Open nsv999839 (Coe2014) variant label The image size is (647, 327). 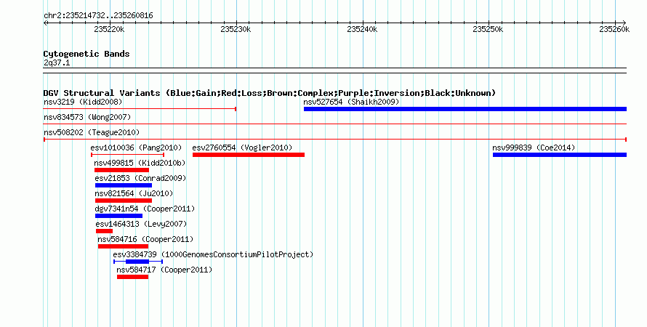[x=534, y=148]
